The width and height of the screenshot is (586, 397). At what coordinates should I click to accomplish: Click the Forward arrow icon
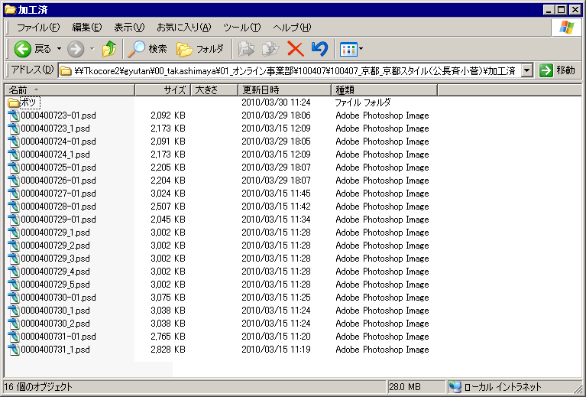click(76, 49)
